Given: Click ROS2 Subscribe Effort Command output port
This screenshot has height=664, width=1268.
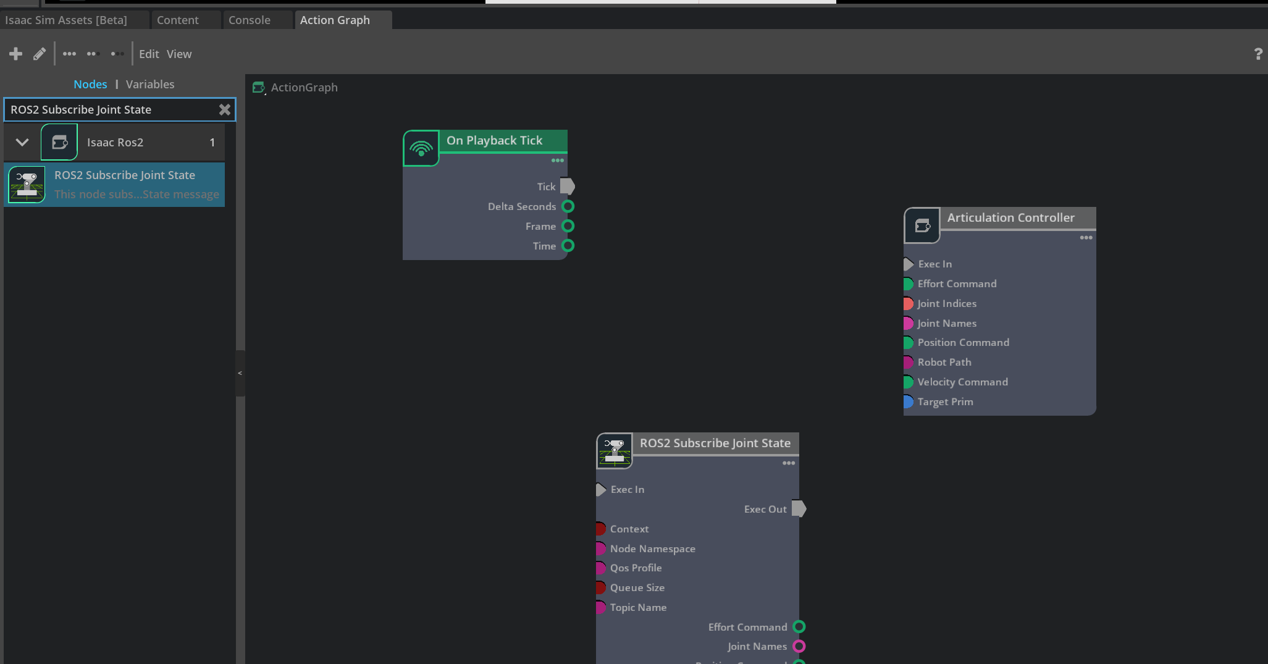Looking at the screenshot, I should (x=799, y=627).
